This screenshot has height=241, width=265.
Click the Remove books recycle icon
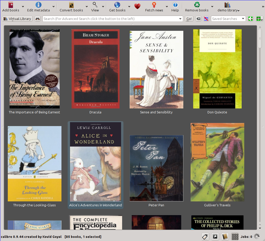point(197,5)
